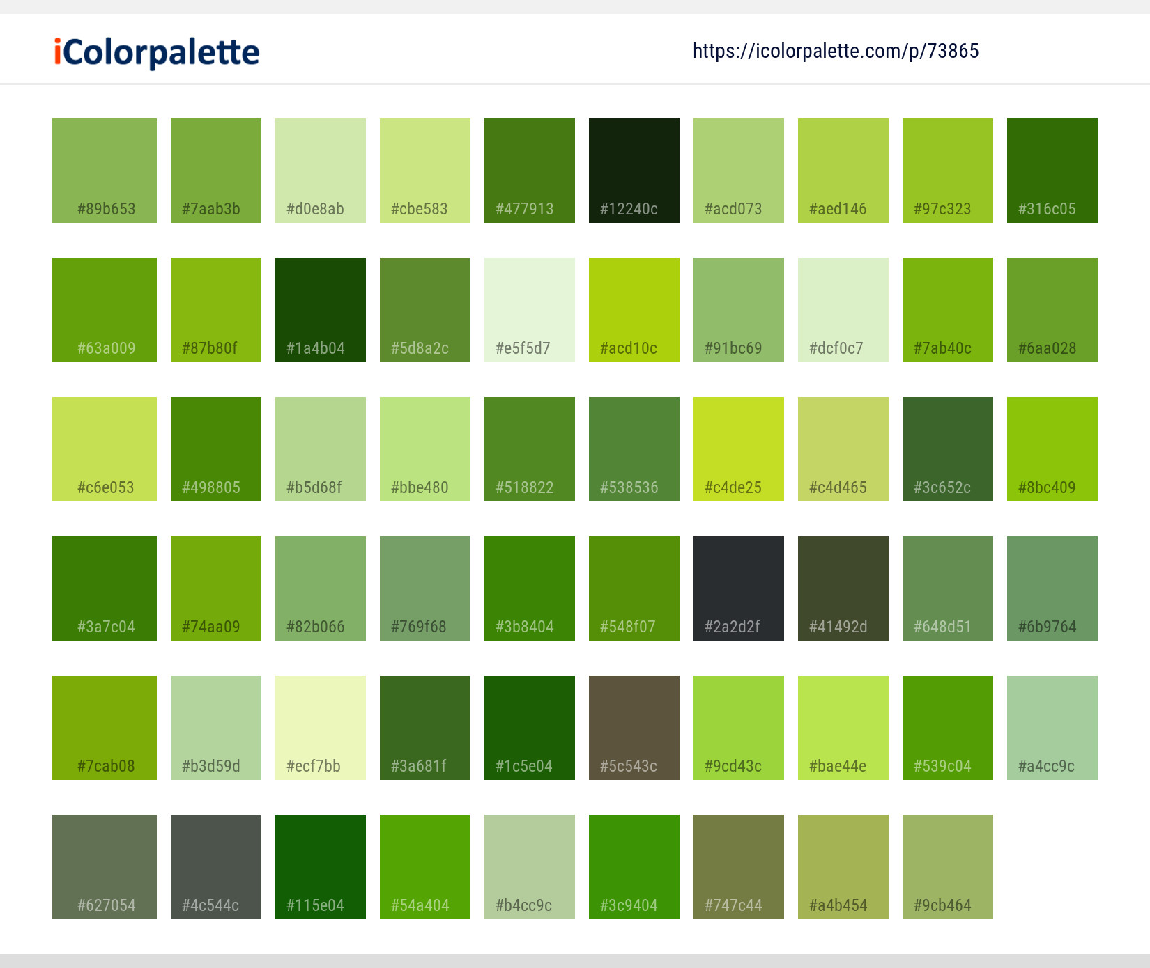This screenshot has width=1150, height=968.
Task: Click the #3c652c color swatch
Action: pos(948,449)
